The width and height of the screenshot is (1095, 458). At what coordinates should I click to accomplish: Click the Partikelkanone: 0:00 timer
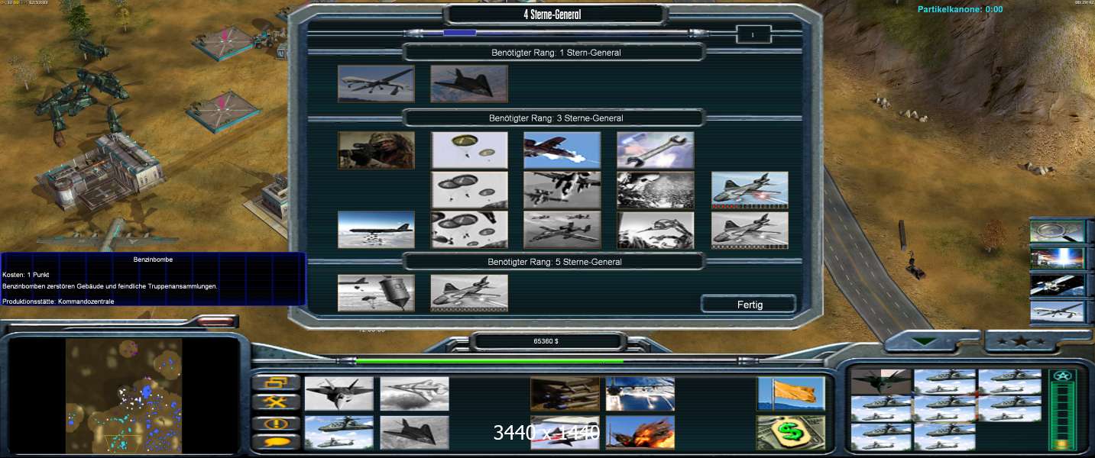coord(960,9)
